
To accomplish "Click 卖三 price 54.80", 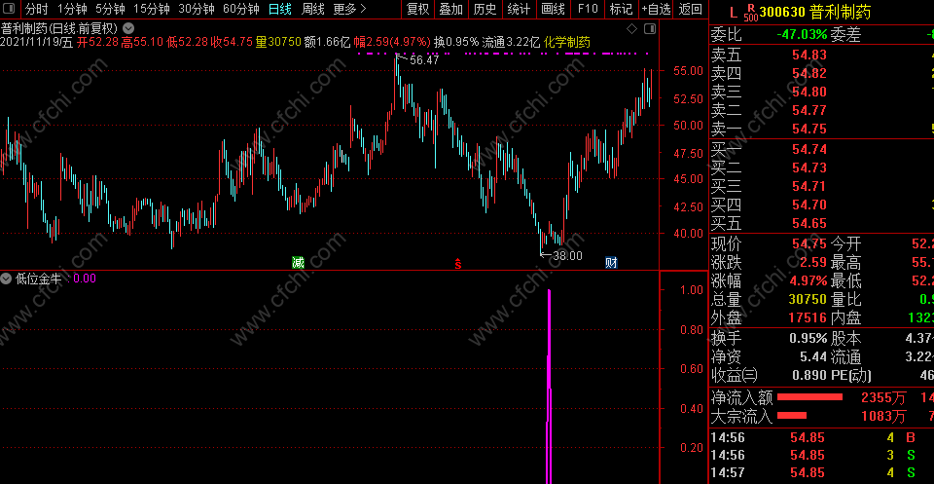I will 808,92.
